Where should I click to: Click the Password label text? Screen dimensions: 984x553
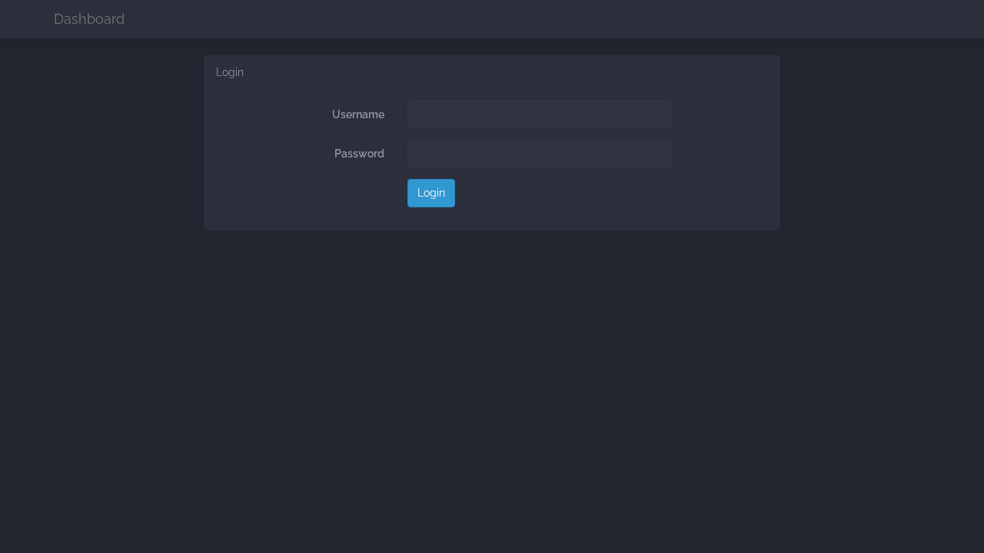(358, 153)
